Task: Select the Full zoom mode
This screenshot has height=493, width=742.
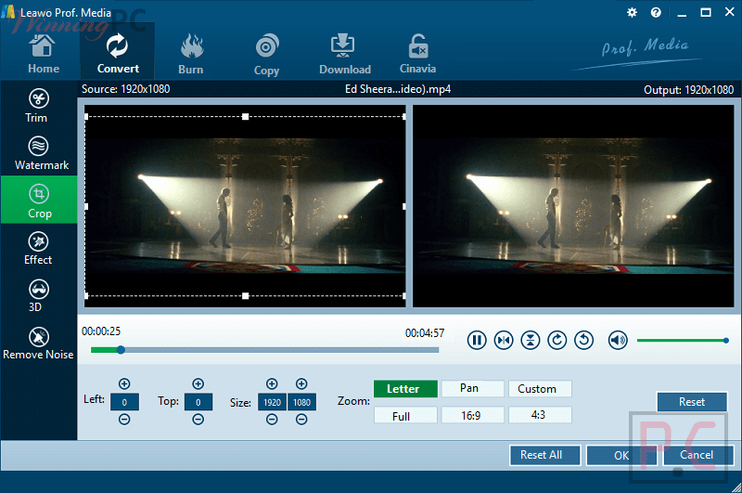Action: 405,415
